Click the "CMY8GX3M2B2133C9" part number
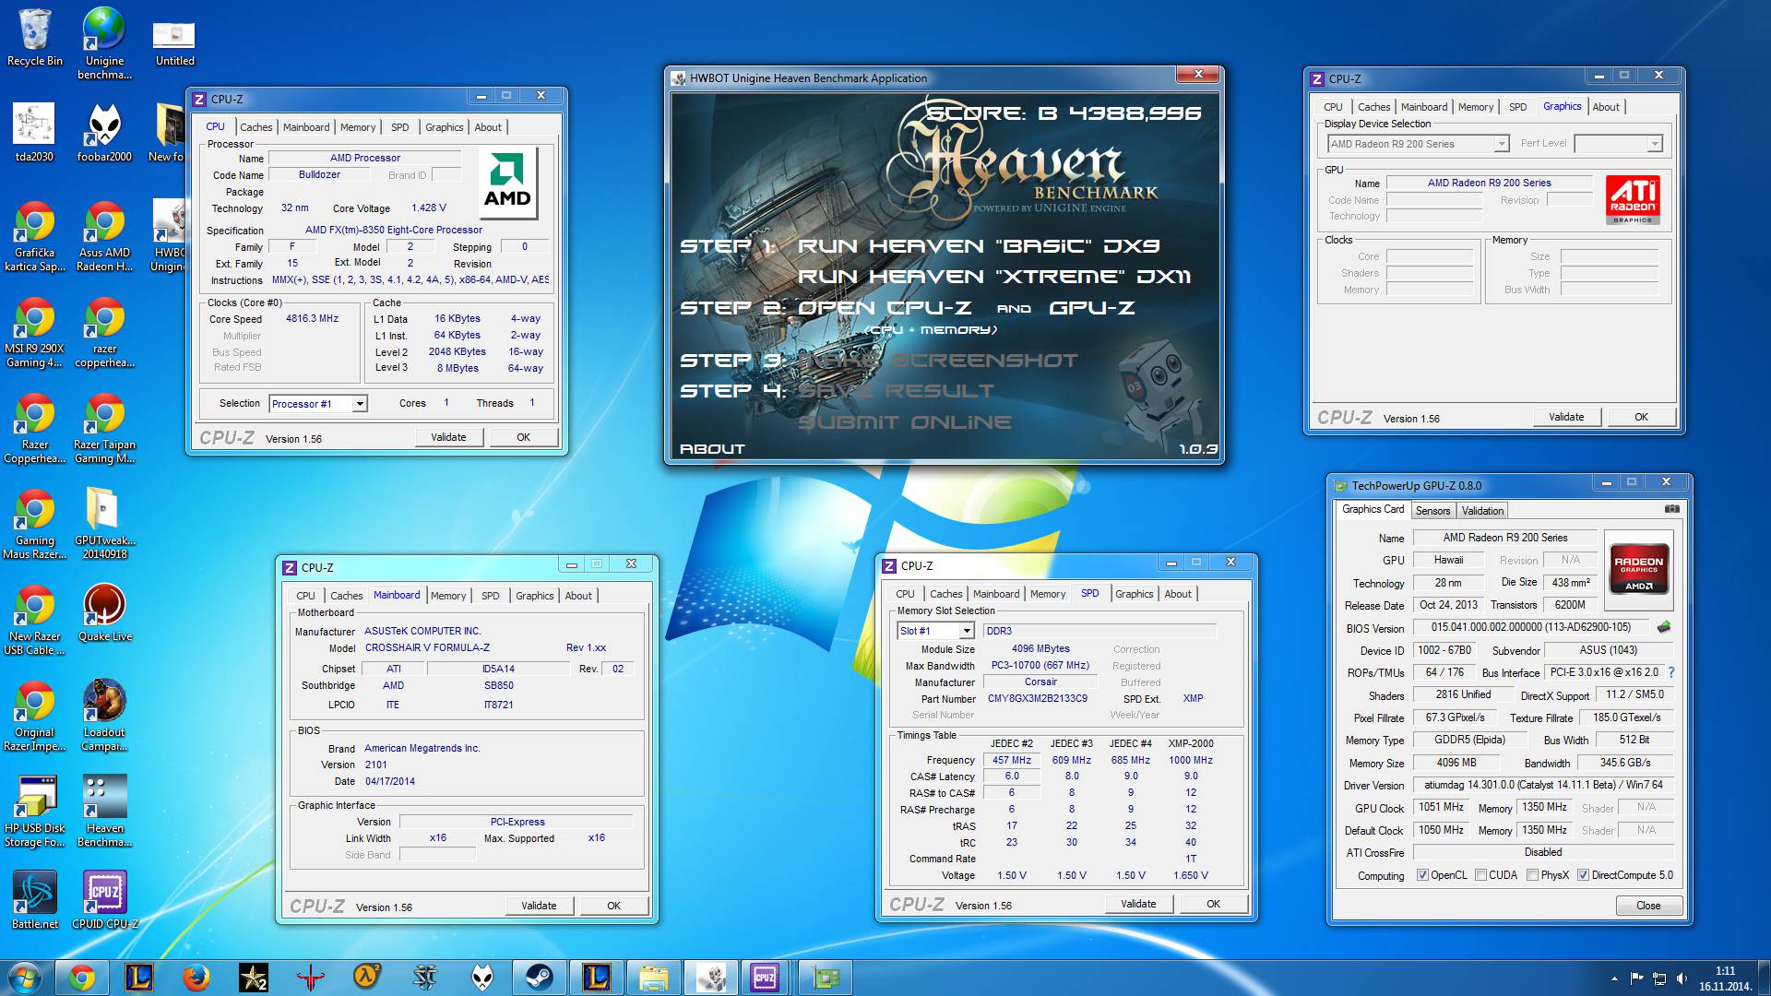 tap(1038, 698)
